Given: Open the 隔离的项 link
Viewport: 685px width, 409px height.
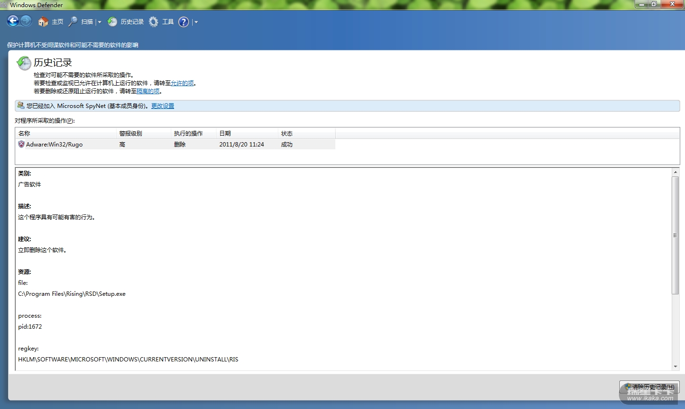Looking at the screenshot, I should [x=148, y=91].
